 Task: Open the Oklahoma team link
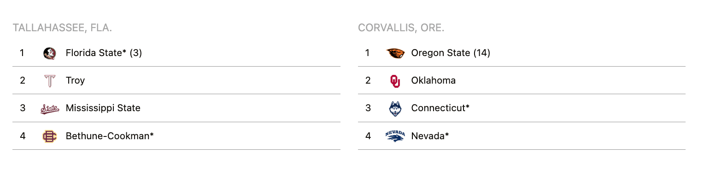[434, 80]
